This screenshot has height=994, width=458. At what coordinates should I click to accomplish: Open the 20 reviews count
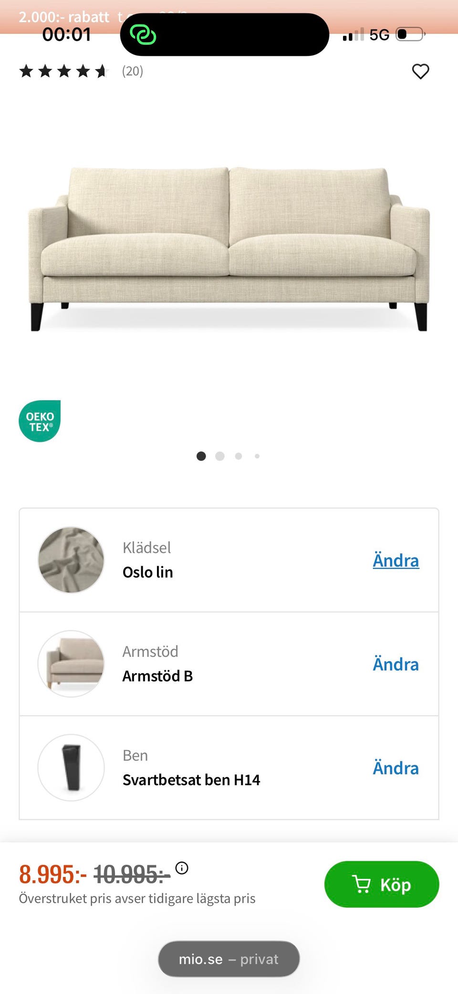tap(133, 71)
